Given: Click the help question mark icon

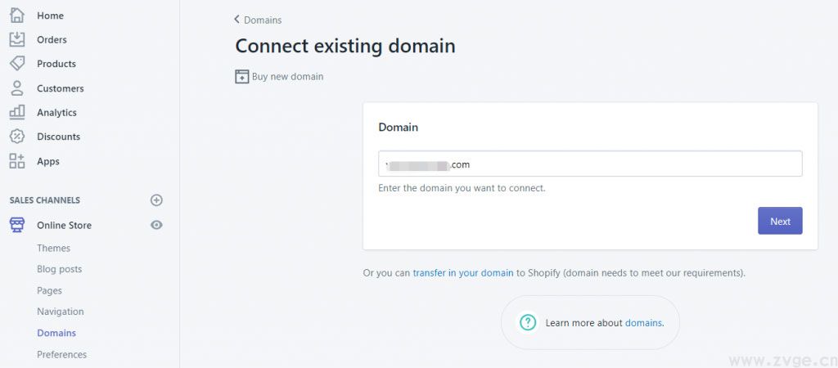Looking at the screenshot, I should (x=528, y=322).
